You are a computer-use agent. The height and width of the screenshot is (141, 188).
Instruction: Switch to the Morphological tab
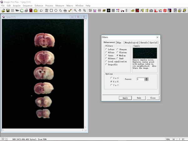point(131,43)
